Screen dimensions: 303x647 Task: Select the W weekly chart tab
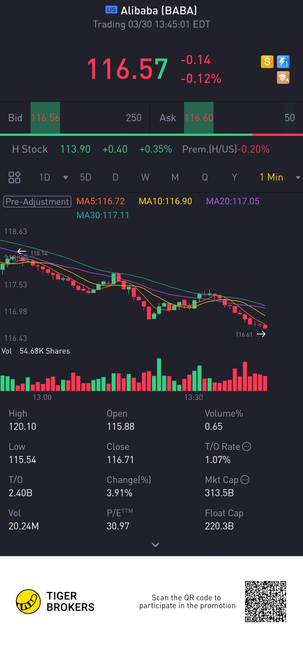[x=145, y=177]
